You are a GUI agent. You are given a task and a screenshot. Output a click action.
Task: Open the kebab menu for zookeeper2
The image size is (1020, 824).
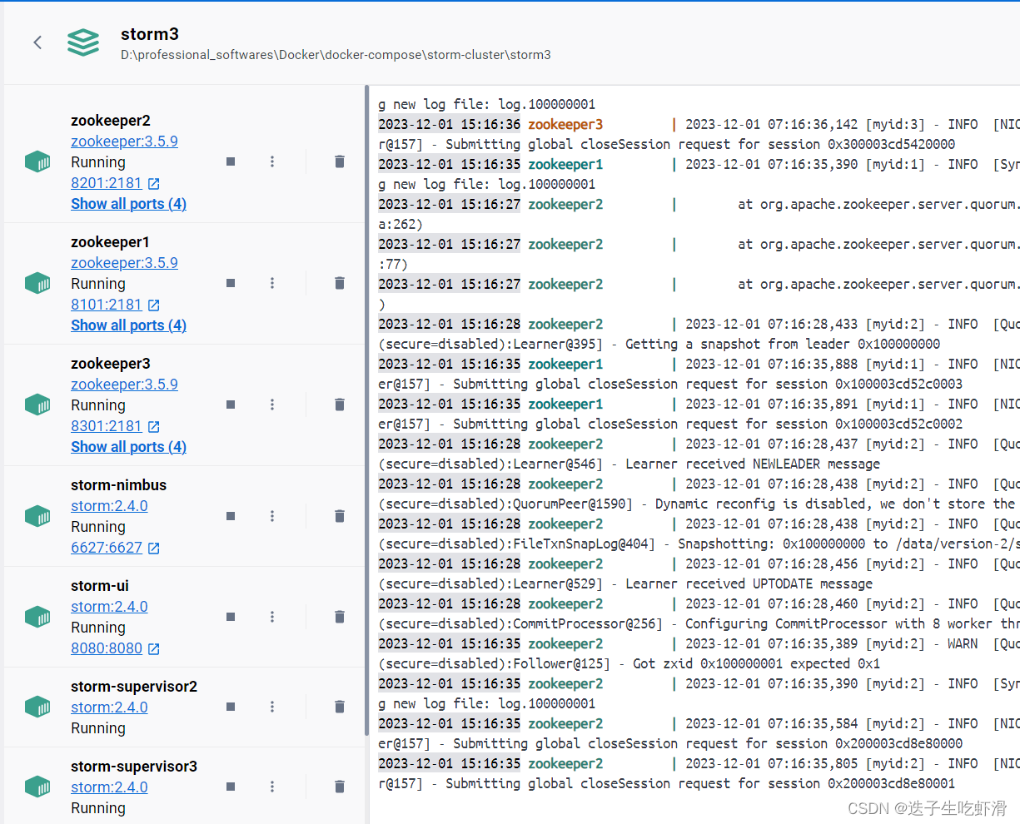[x=272, y=161]
